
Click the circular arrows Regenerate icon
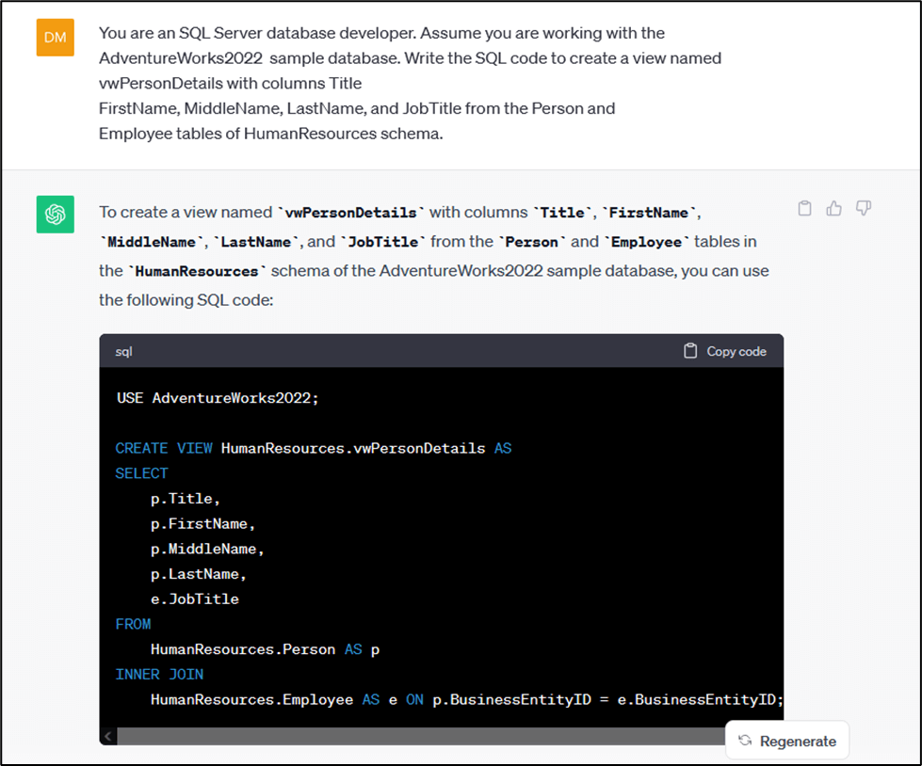pos(745,741)
